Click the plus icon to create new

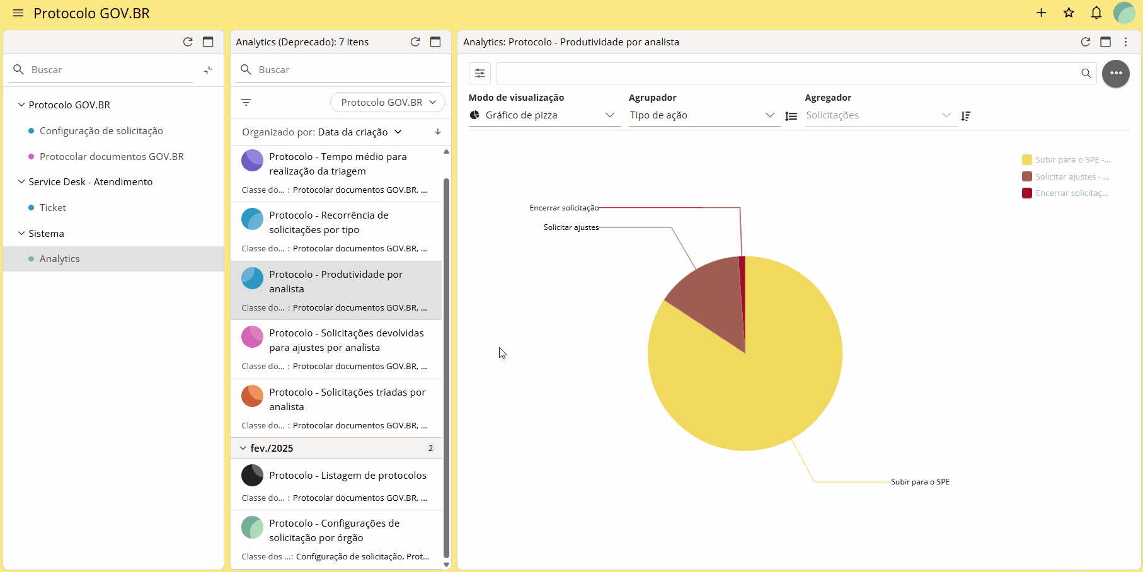[1041, 13]
